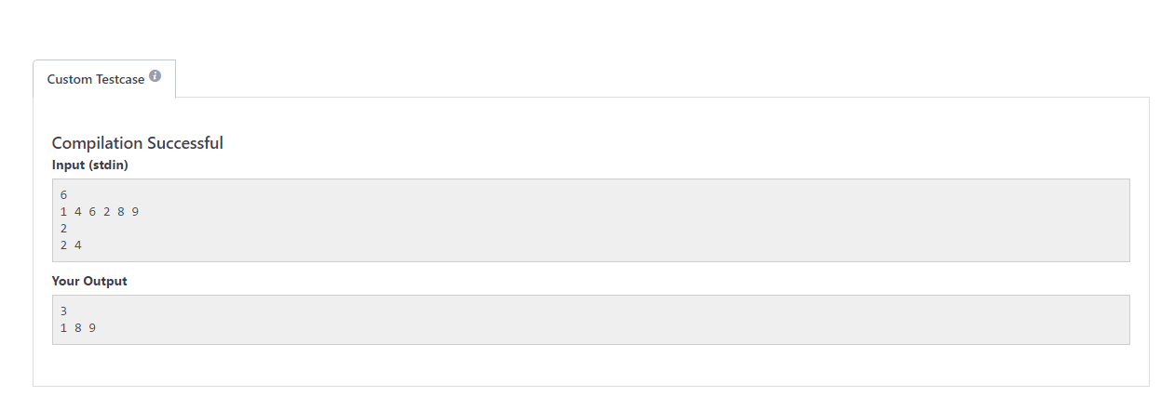Click the Input (stdin) label
The height and width of the screenshot is (397, 1161).
tap(89, 165)
